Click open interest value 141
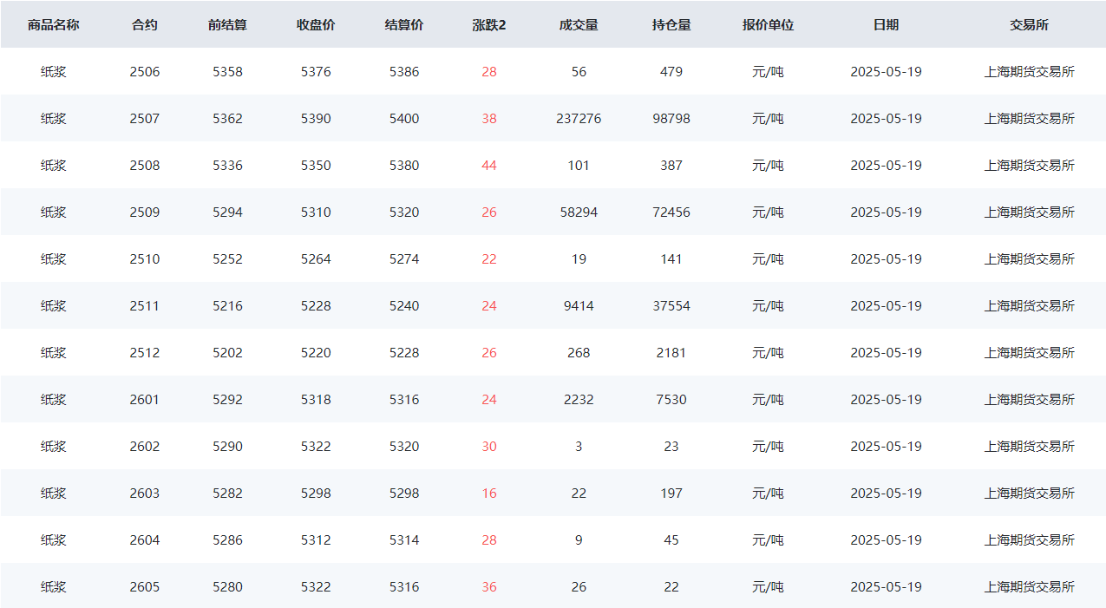The height and width of the screenshot is (608, 1106). [x=671, y=259]
